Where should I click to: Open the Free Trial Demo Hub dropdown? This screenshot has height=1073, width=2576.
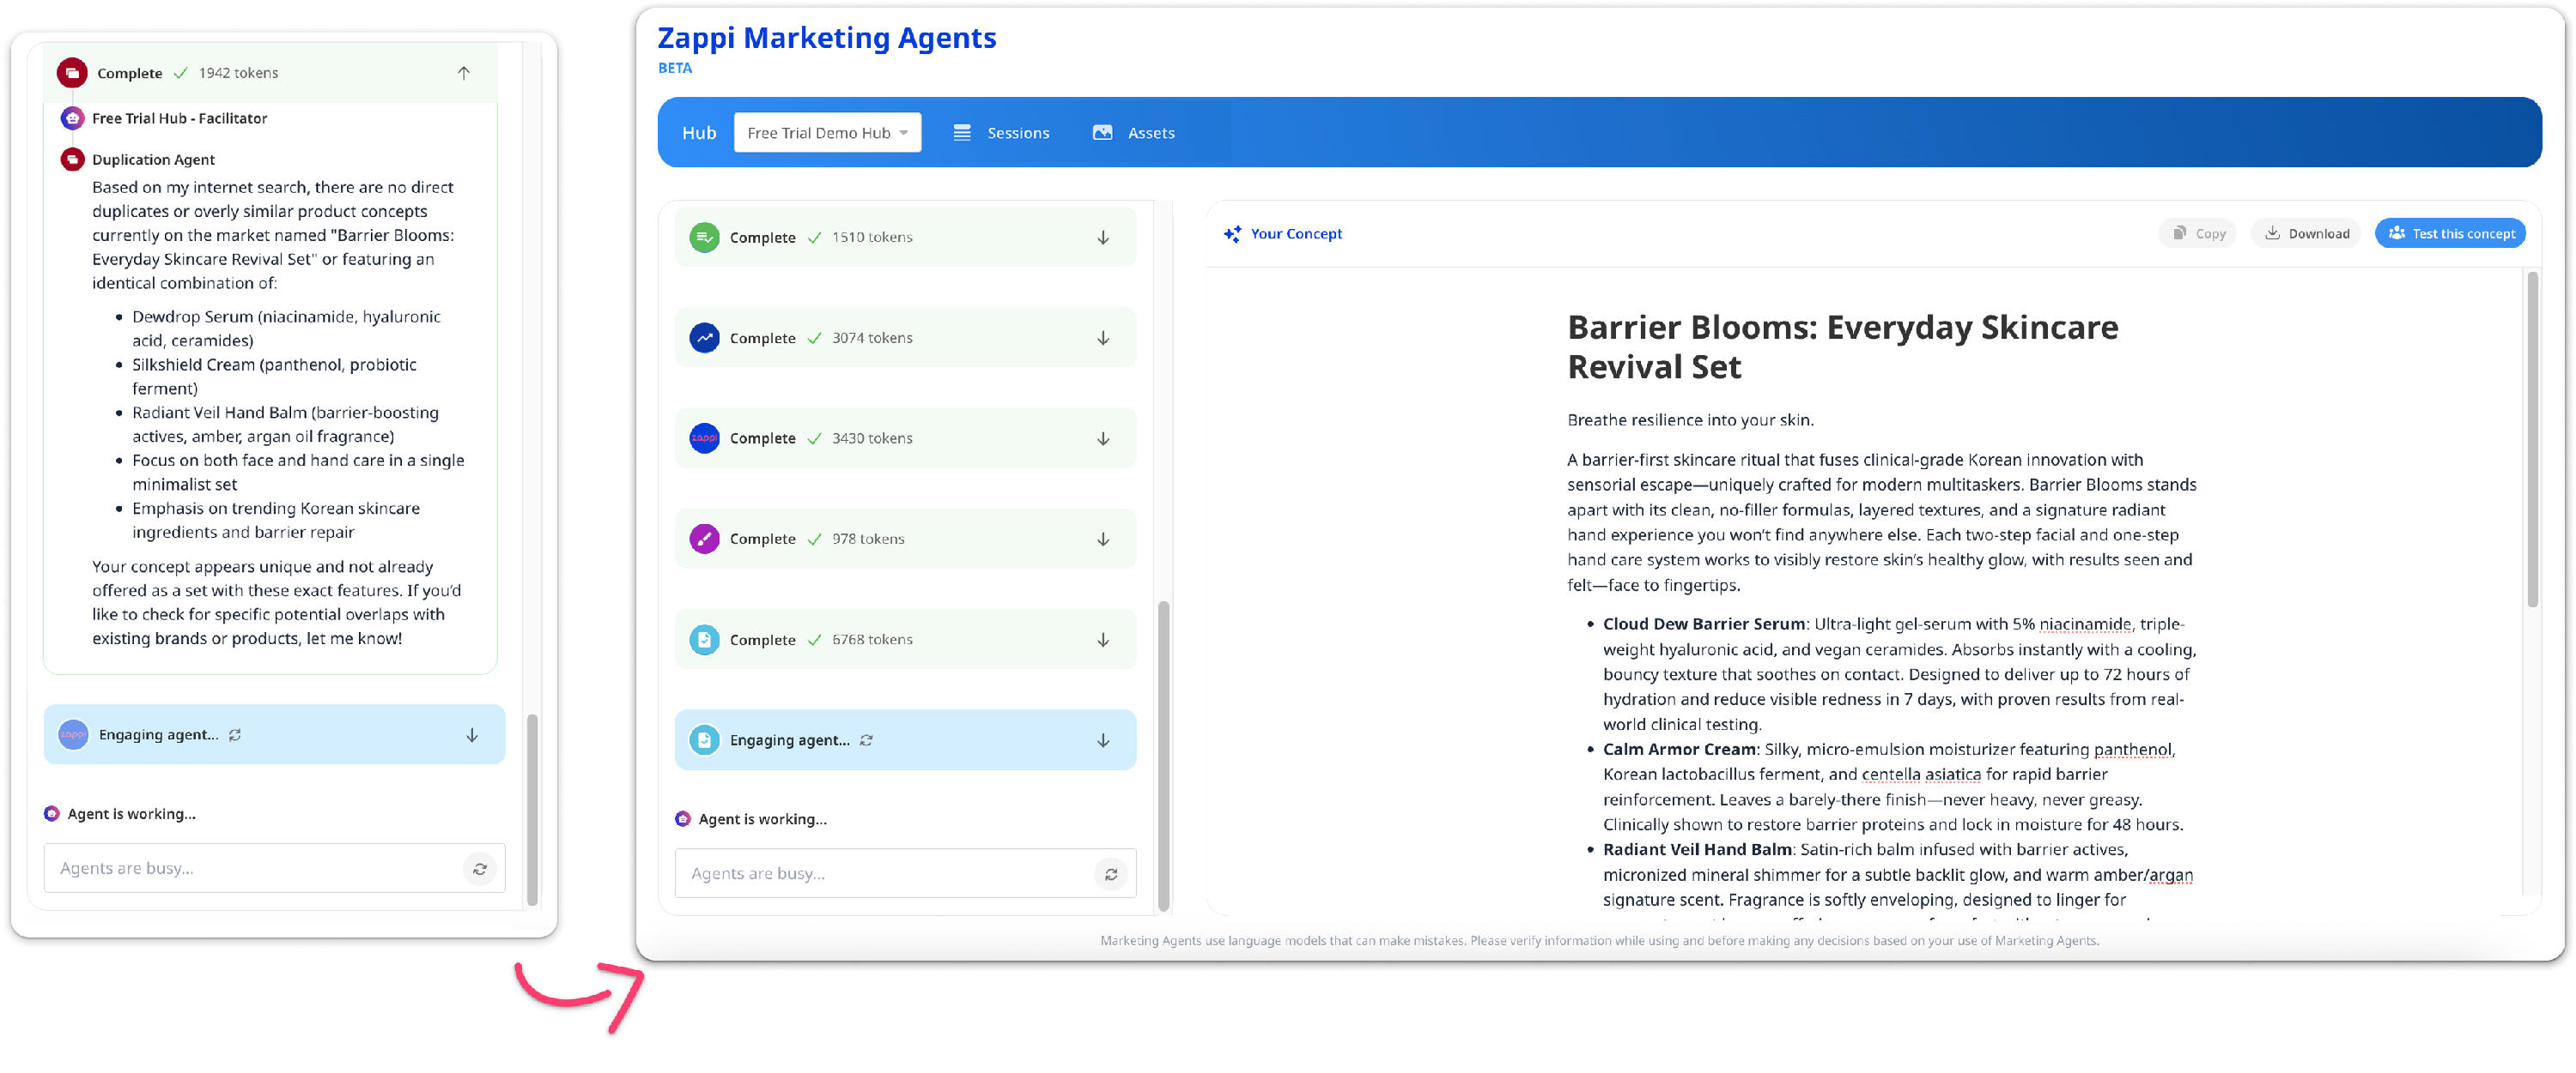tap(827, 132)
